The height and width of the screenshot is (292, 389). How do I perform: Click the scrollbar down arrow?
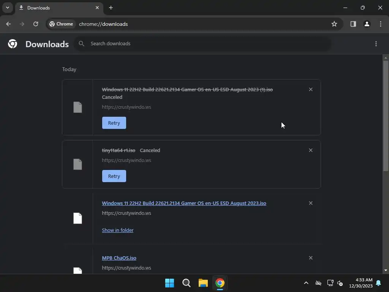(x=386, y=270)
